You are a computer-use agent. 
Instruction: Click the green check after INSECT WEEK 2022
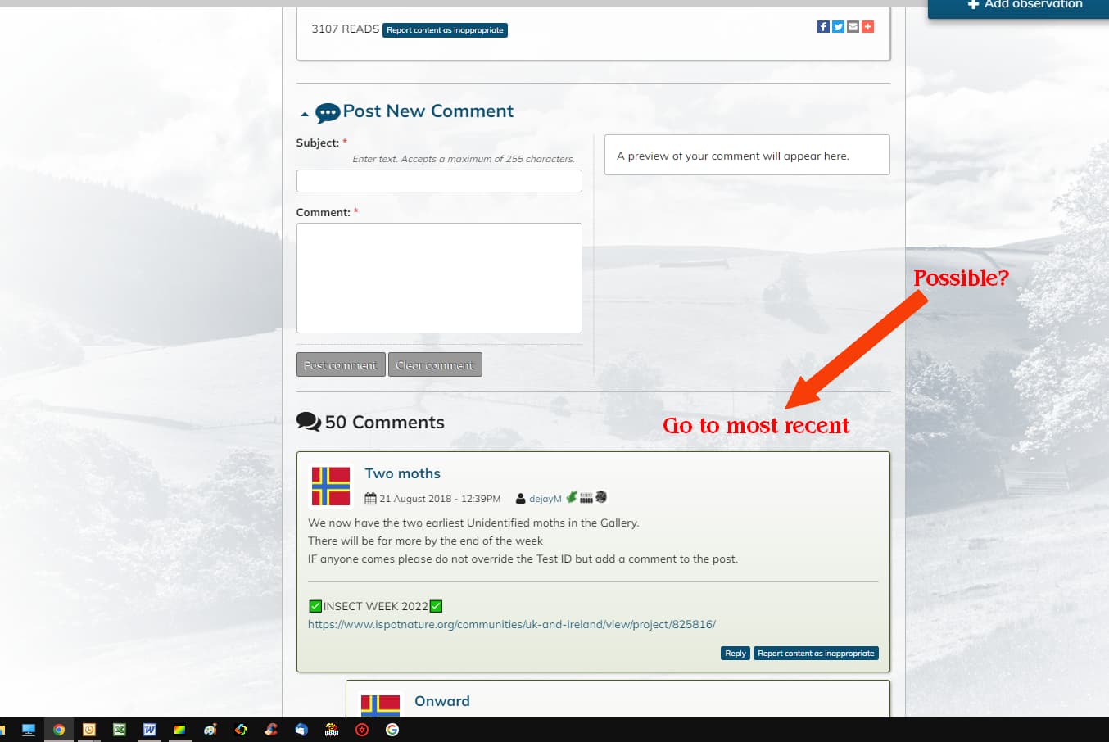point(436,606)
